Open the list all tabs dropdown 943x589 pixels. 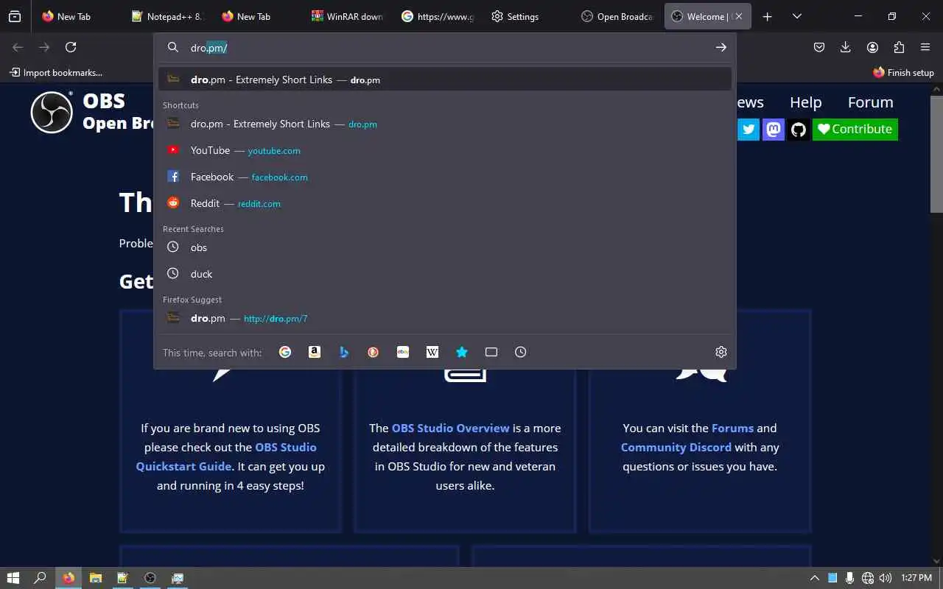[x=797, y=16]
